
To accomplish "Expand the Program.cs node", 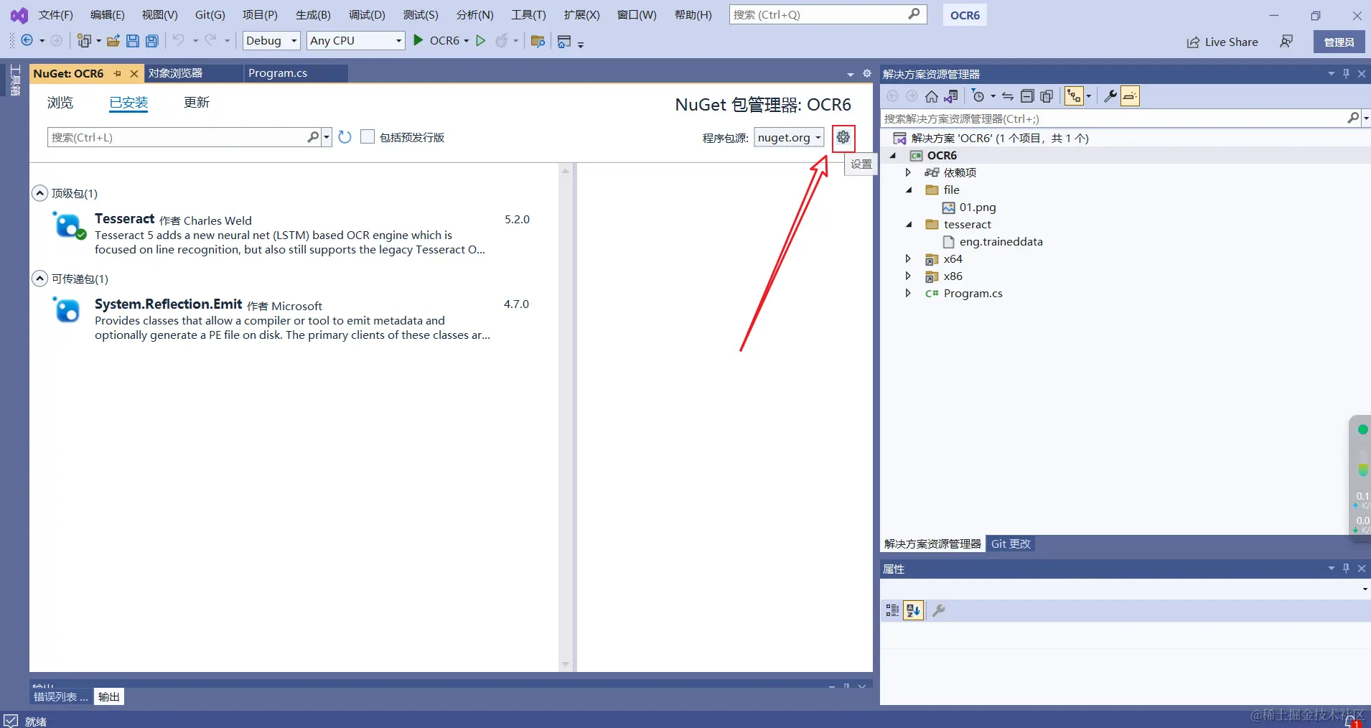I will 908,293.
